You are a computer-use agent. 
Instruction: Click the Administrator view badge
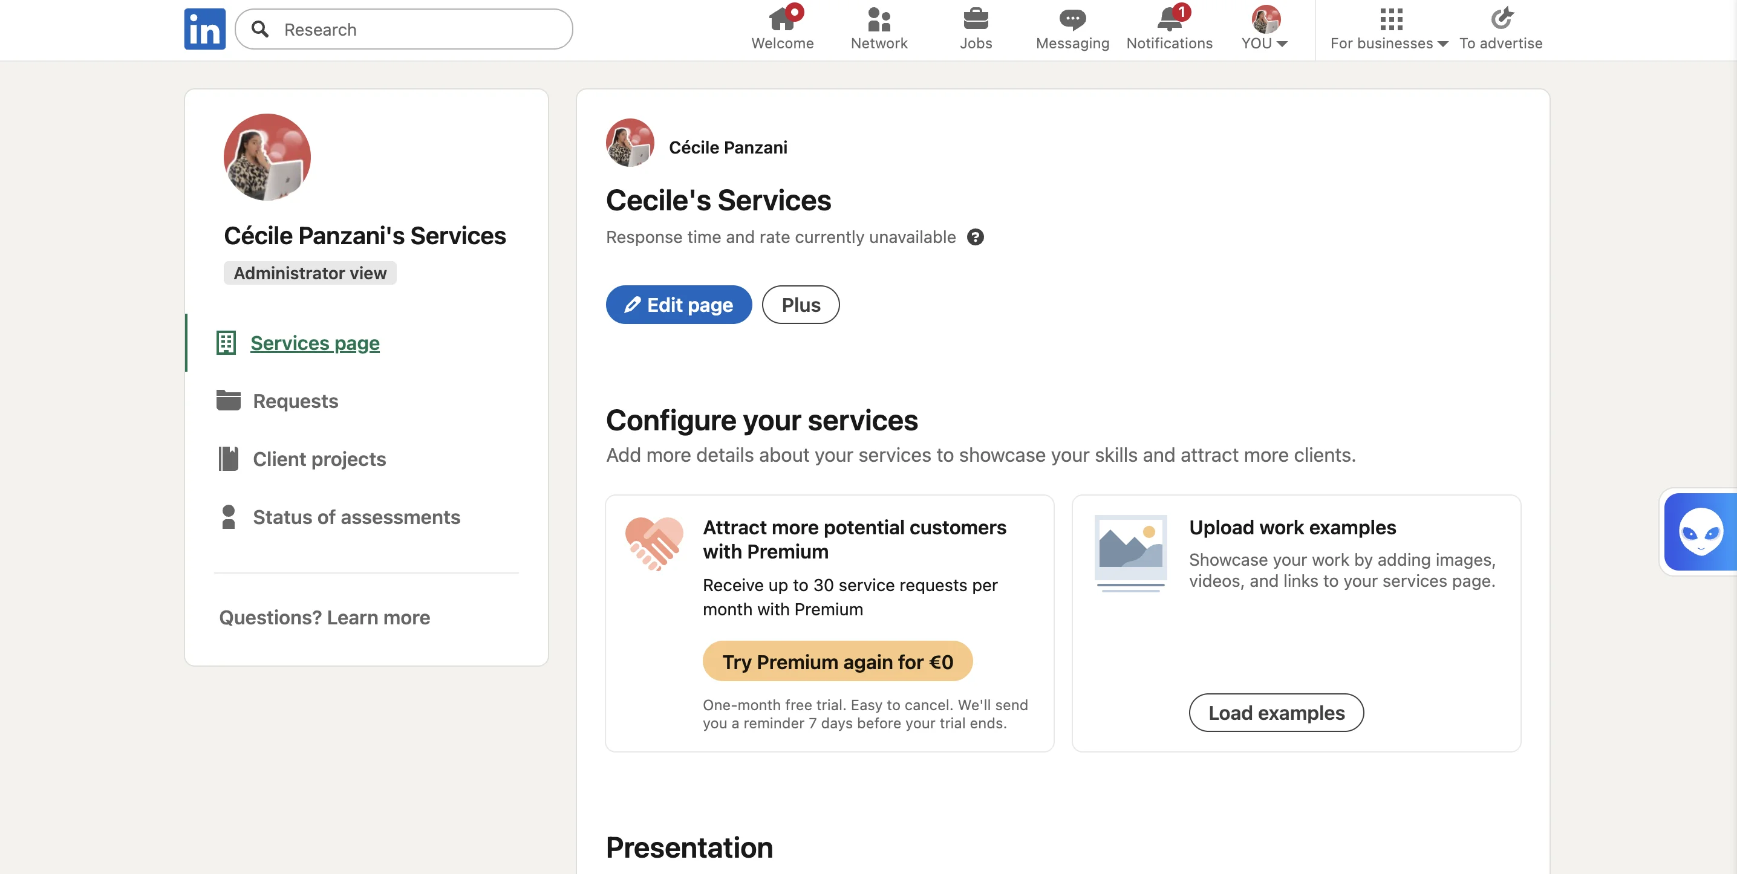coord(310,273)
